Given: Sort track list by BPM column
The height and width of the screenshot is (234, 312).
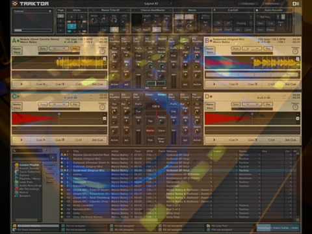Looking at the screenshot, I should point(149,151).
